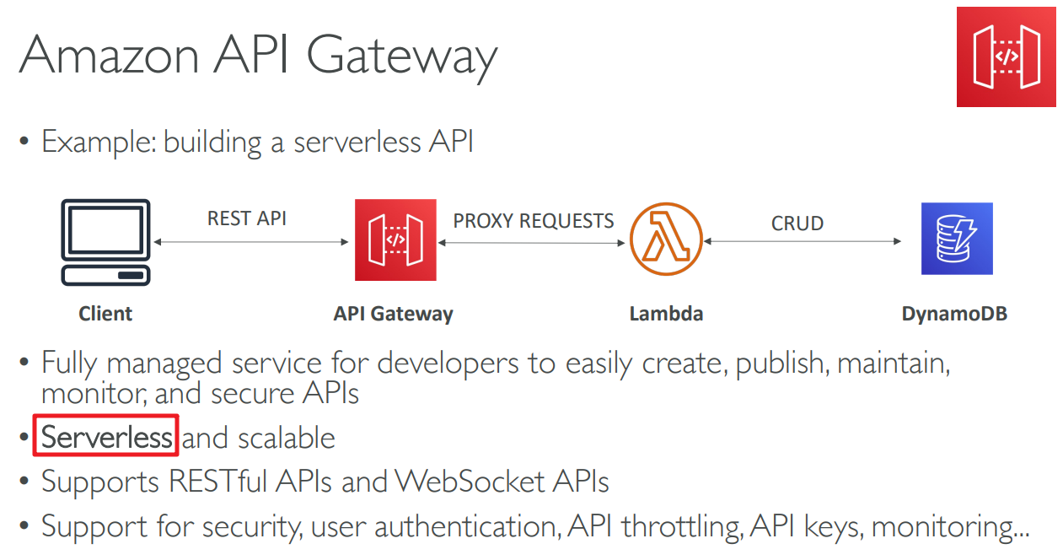Select the bold Lambda caption

666,314
